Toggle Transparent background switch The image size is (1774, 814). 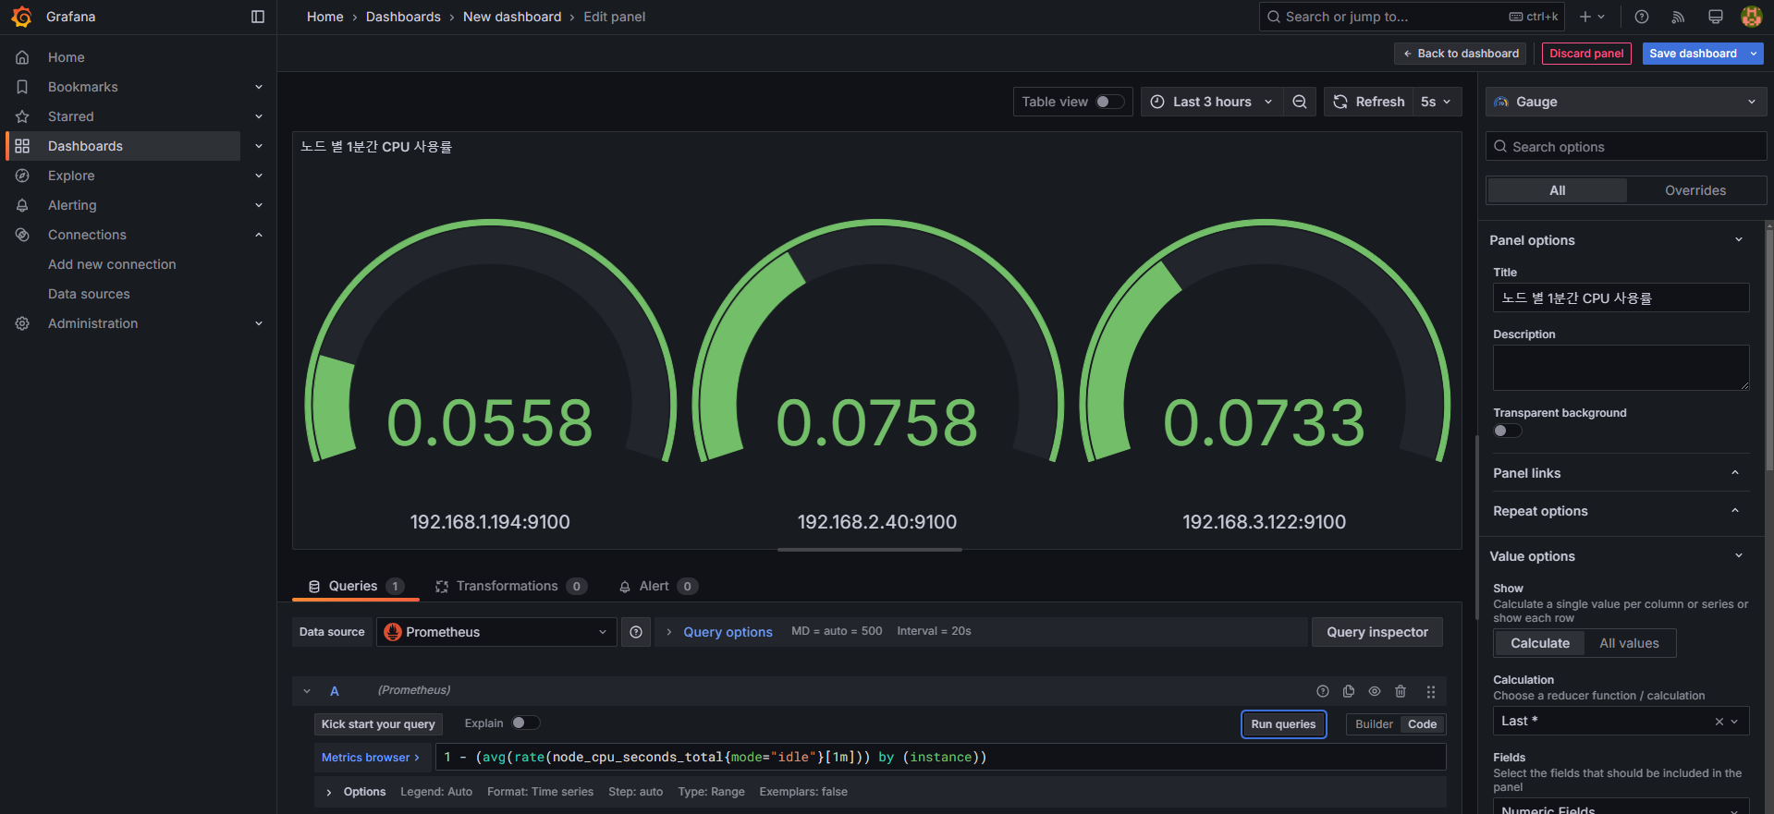tap(1507, 431)
